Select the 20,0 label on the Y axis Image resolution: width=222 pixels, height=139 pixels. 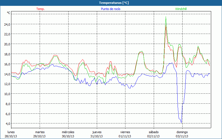click(x=7, y=44)
